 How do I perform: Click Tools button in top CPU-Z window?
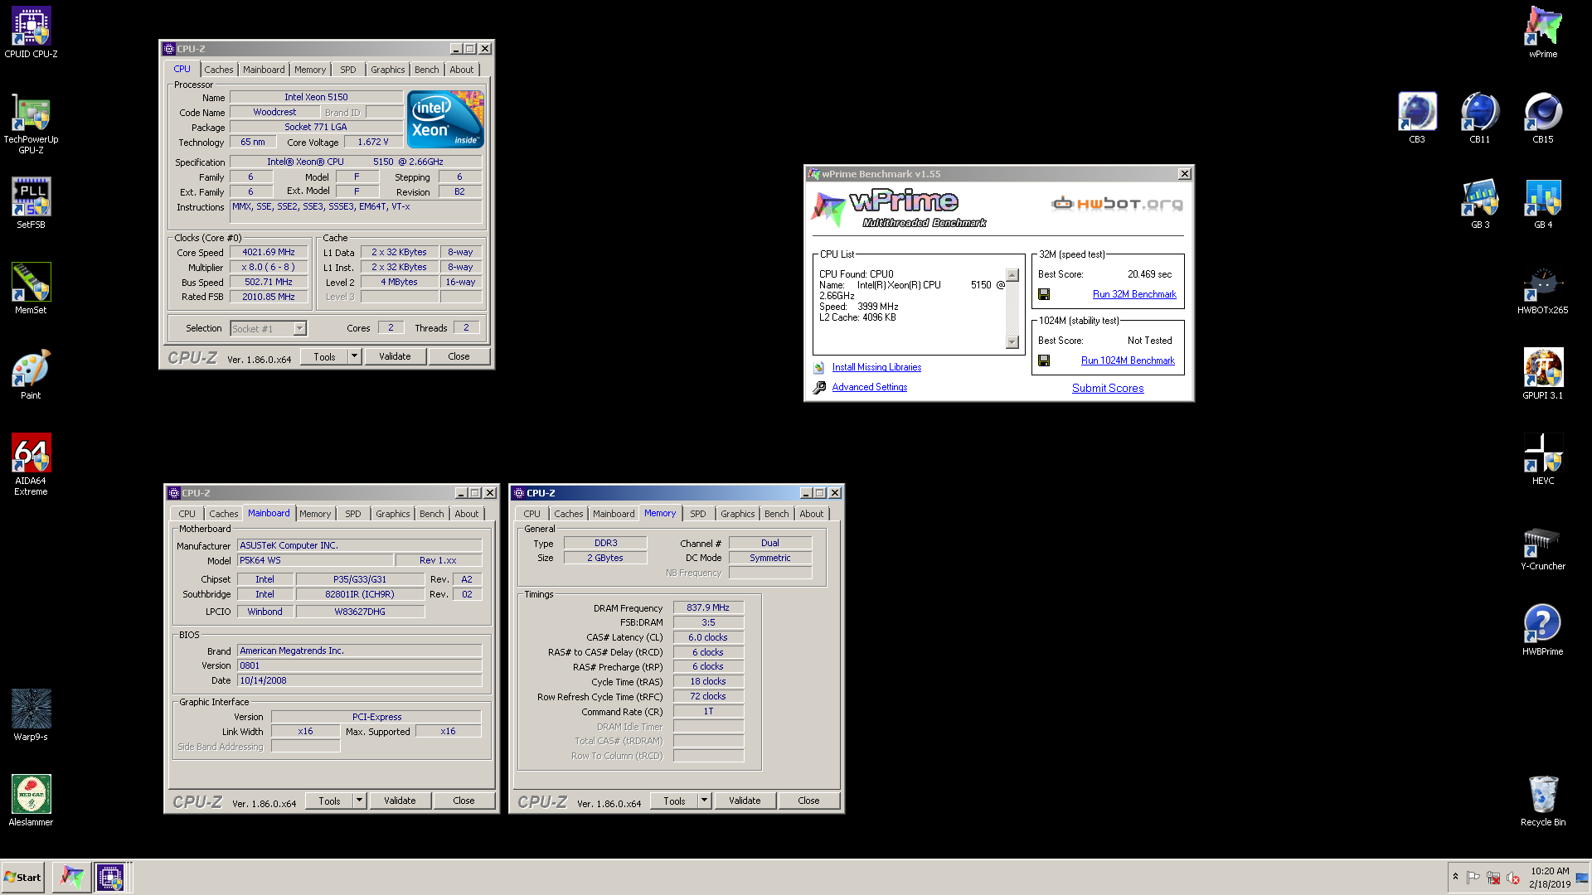coord(324,356)
